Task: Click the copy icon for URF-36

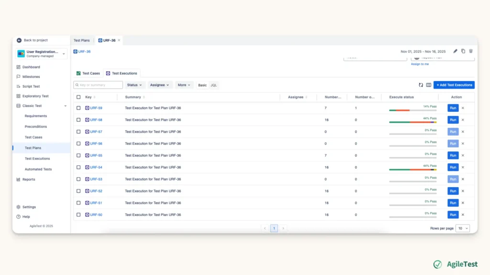Action: (463, 51)
